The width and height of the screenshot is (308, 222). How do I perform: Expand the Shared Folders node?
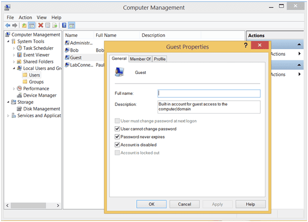(14, 62)
